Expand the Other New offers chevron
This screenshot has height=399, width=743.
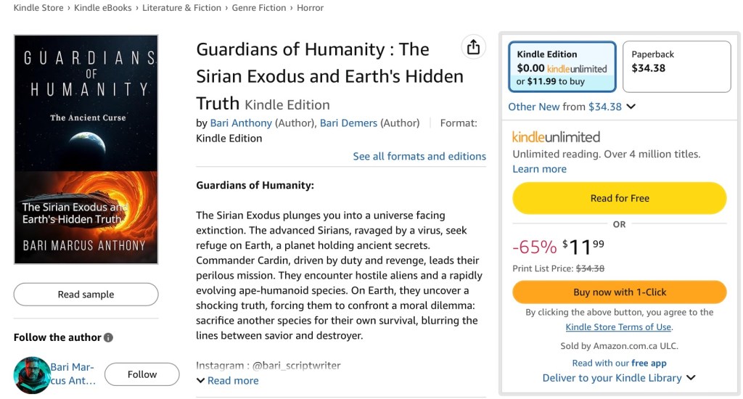point(631,107)
